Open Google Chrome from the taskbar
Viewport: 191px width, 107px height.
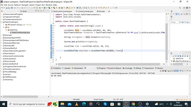tap(133, 104)
